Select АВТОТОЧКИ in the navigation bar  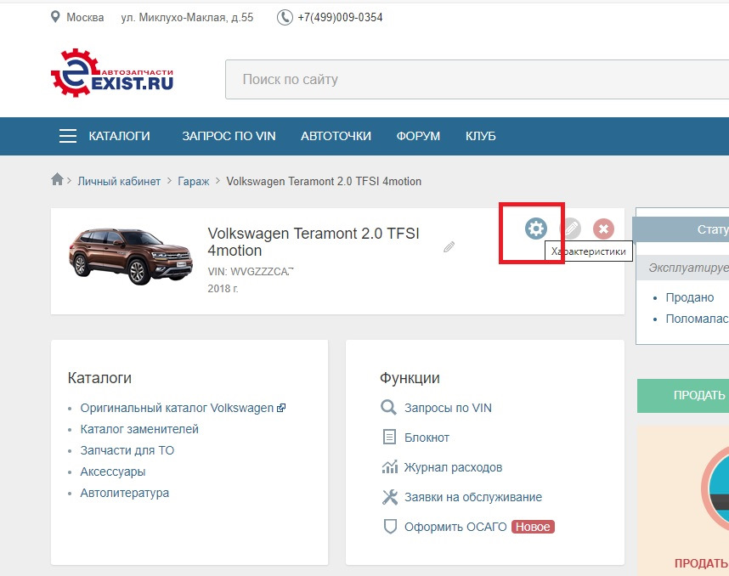pos(335,136)
